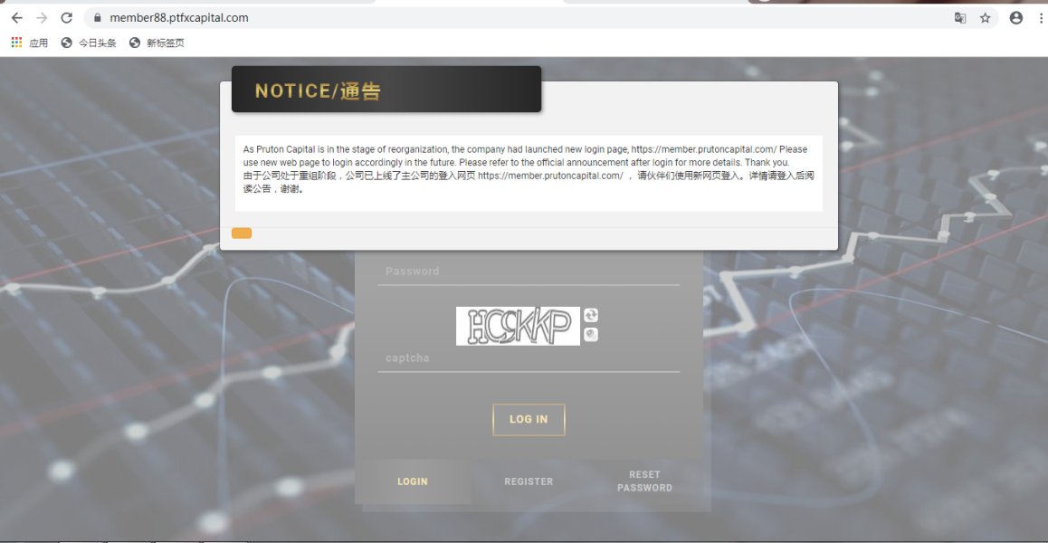The image size is (1048, 543).
Task: Bookmark this page with the star icon
Action: 986,18
